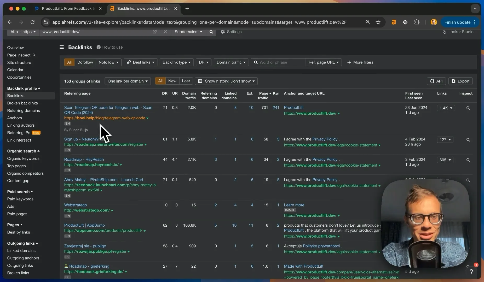The height and width of the screenshot is (282, 484).
Task: Click More filters button
Action: pos(360,62)
